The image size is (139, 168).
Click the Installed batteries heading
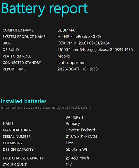click(x=24, y=101)
